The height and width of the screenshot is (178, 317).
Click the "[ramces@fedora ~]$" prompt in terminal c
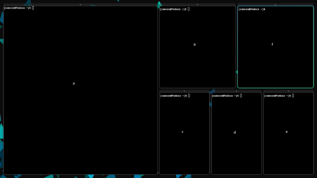[173, 96]
